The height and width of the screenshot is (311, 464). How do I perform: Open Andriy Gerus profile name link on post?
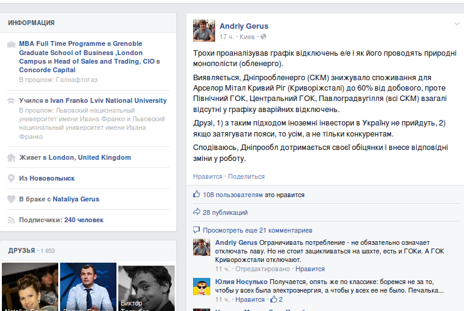(x=244, y=26)
